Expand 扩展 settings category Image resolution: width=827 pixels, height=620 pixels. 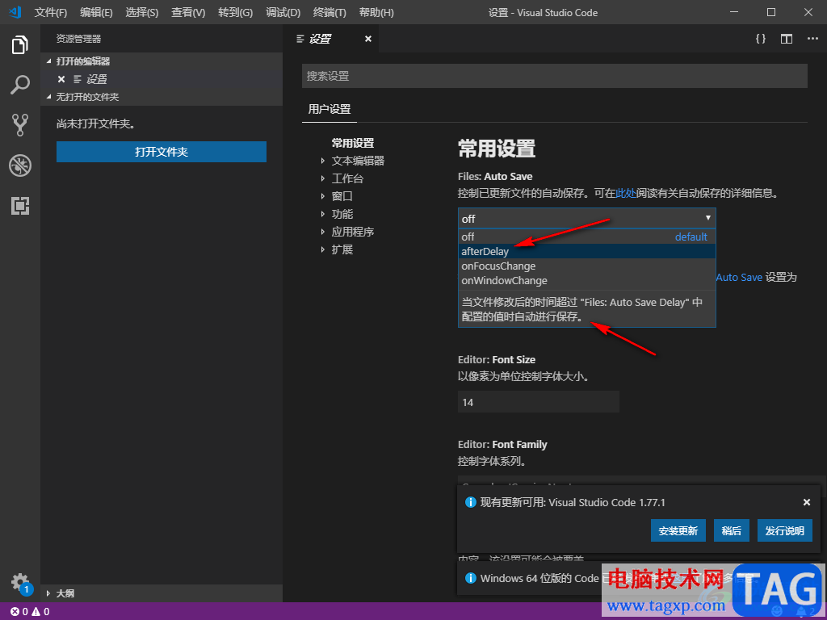342,249
